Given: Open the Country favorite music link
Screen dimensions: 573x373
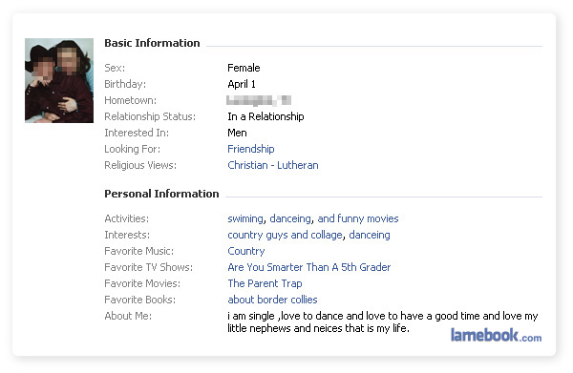Looking at the screenshot, I should pos(246,251).
